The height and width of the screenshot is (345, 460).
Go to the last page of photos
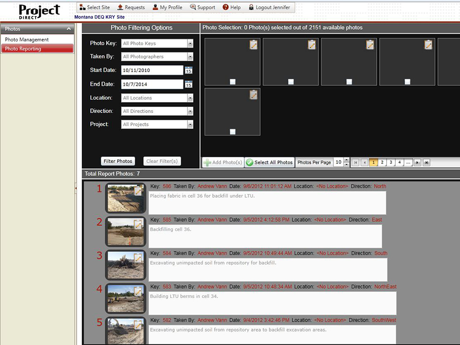pyautogui.click(x=427, y=163)
